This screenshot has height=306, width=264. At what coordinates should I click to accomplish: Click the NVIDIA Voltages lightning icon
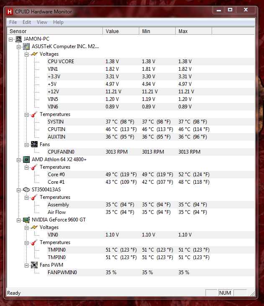34,227
